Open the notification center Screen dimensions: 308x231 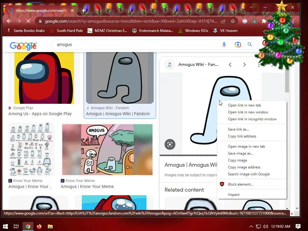[298, 226]
